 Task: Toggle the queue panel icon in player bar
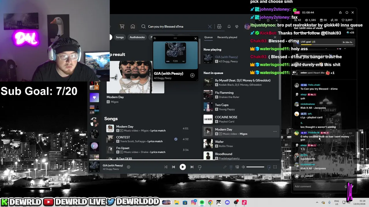click(231, 167)
